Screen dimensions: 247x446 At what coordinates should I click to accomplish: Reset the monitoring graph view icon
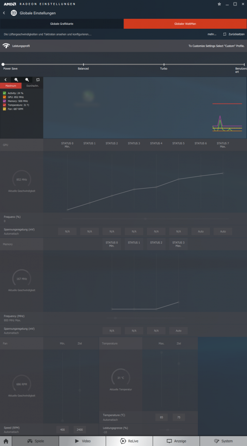[38, 80]
